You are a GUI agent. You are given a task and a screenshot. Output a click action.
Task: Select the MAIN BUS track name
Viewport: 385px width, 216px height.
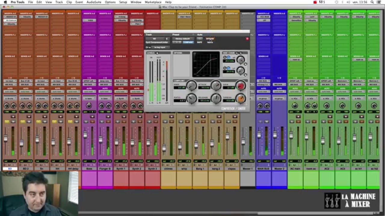[x=263, y=169]
